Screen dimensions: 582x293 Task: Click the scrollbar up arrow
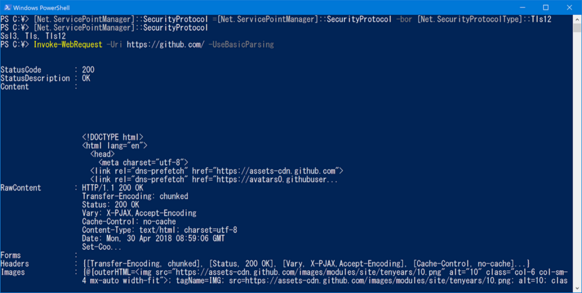tap(577, 18)
